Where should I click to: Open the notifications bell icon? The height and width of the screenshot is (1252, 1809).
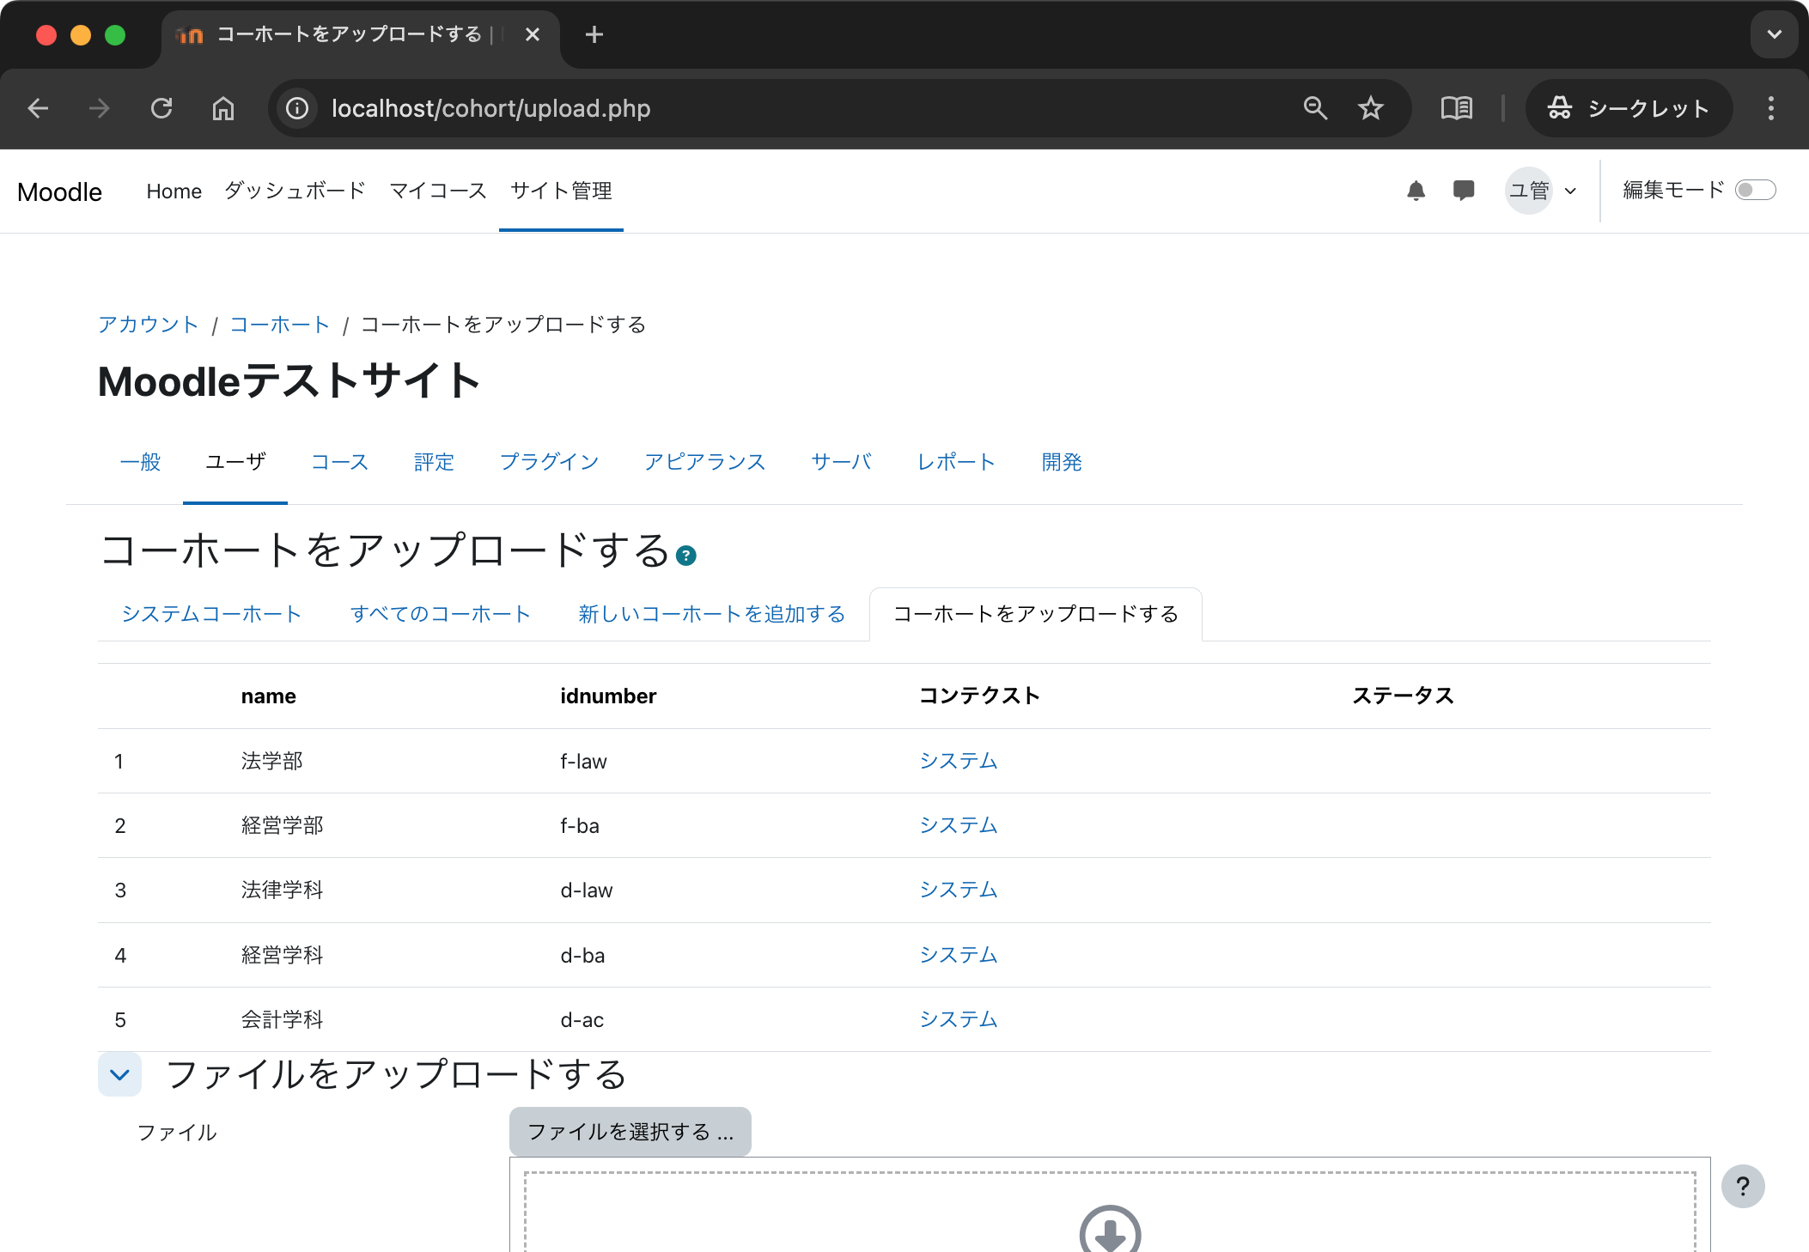coord(1416,190)
